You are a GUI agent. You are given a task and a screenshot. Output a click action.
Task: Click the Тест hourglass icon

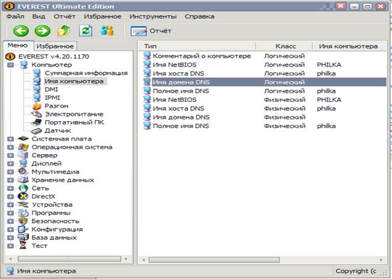[23, 246]
